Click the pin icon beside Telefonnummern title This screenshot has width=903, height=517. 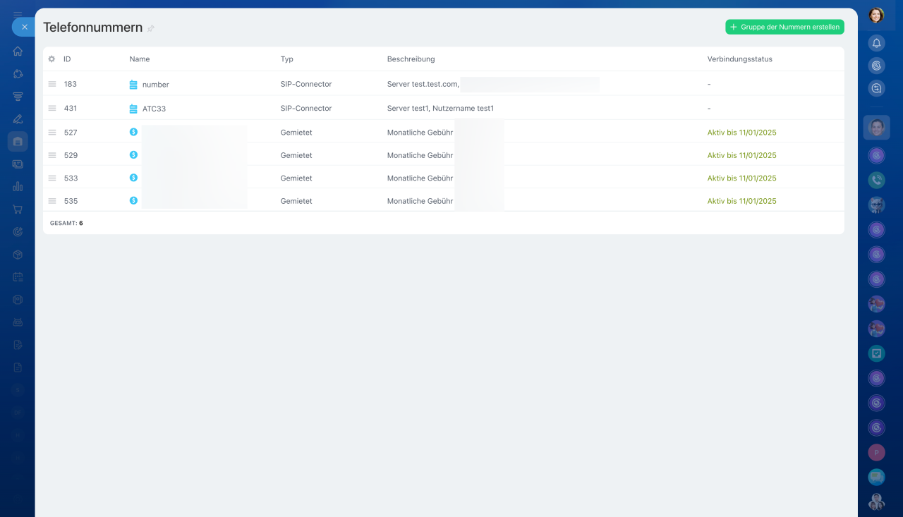151,28
